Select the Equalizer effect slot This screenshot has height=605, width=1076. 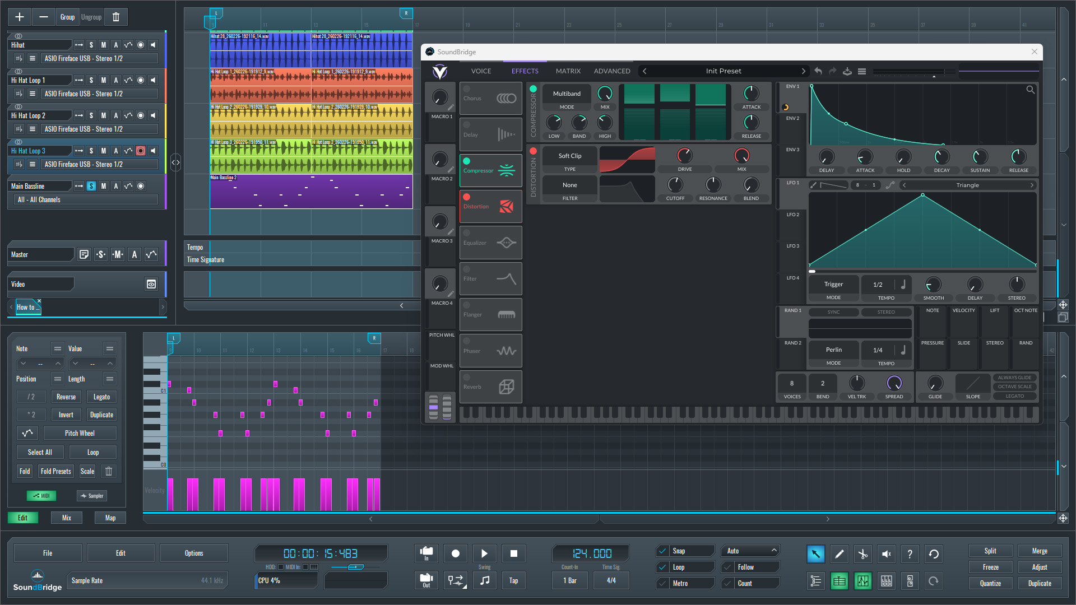tap(491, 243)
